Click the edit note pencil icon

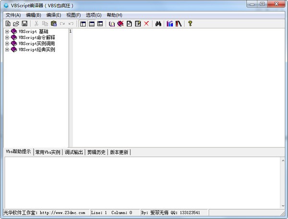pos(138,24)
